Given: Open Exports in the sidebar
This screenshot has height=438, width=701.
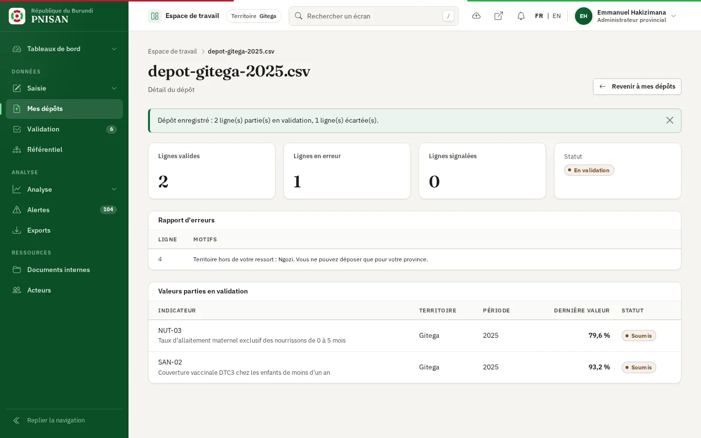Looking at the screenshot, I should click(x=64, y=230).
